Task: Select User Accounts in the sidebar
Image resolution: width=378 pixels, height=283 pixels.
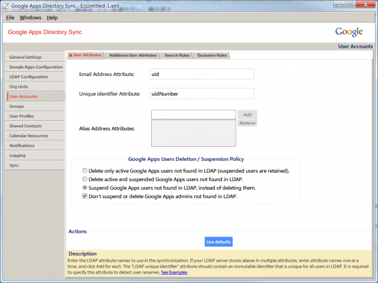Action: tap(35, 96)
